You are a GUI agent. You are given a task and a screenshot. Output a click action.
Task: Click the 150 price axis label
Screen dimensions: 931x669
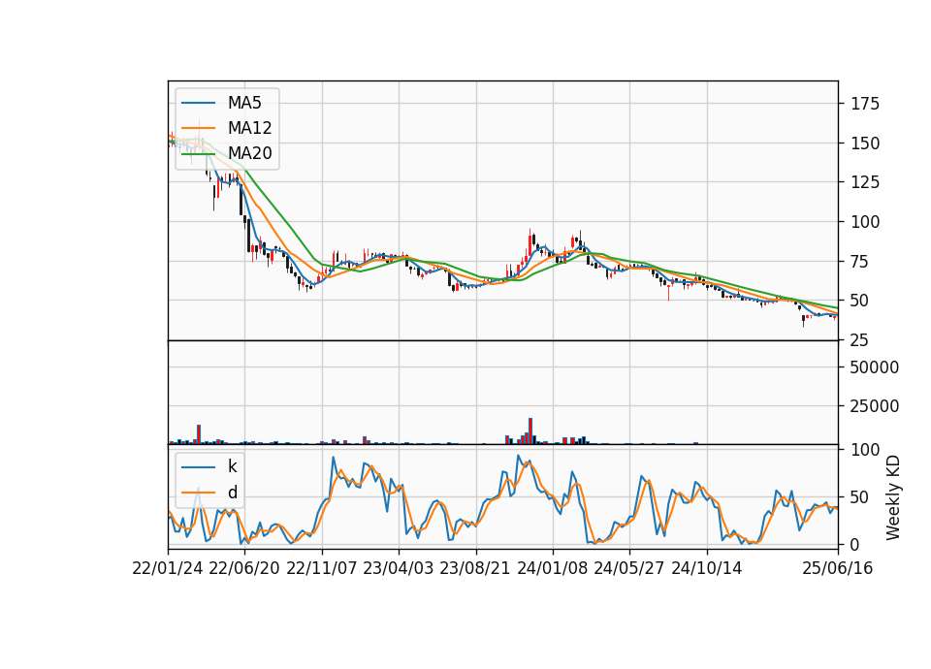pyautogui.click(x=865, y=143)
